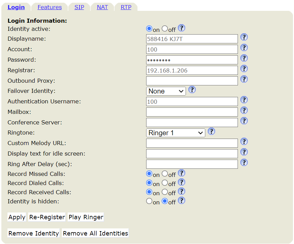Open help icon for Registrar
This screenshot has width=294, height=244.
click(x=244, y=68)
